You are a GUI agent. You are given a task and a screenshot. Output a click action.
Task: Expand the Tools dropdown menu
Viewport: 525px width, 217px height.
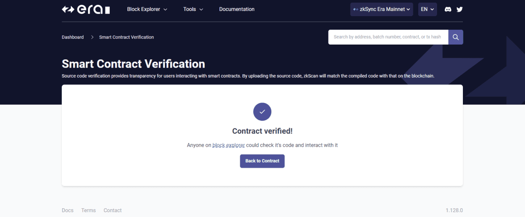click(x=193, y=9)
